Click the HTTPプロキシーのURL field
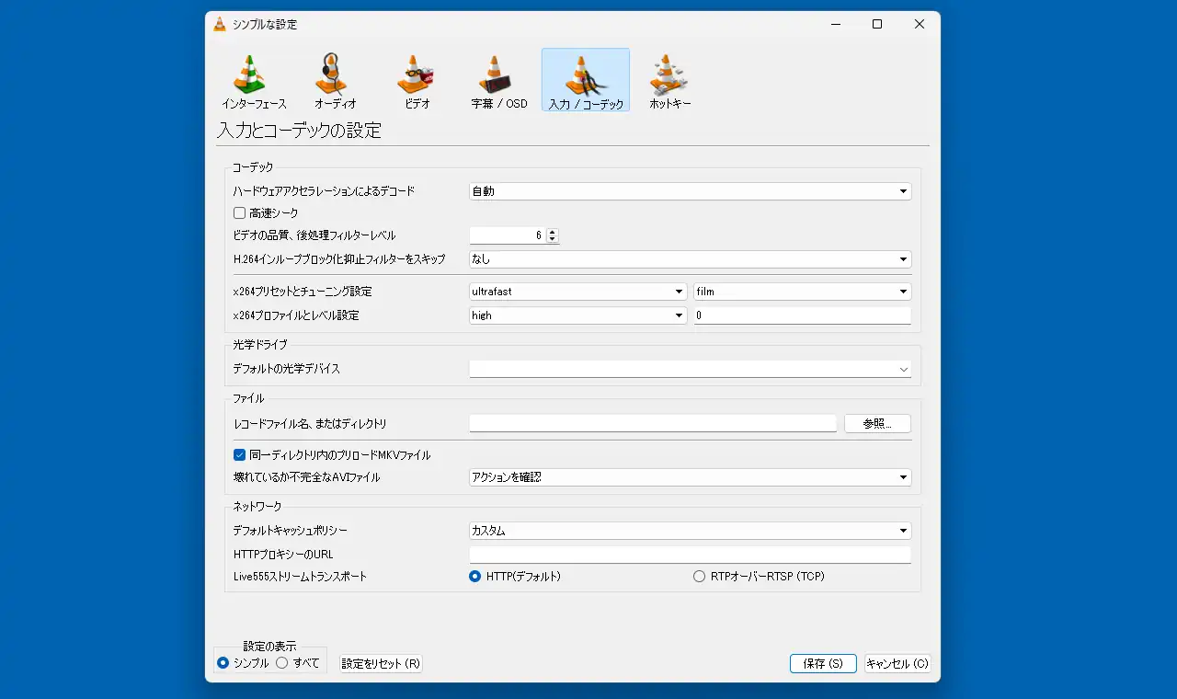Viewport: 1177px width, 699px height. pos(690,555)
